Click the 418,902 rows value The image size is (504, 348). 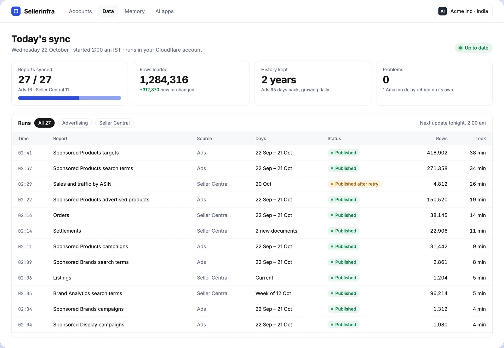pos(437,153)
